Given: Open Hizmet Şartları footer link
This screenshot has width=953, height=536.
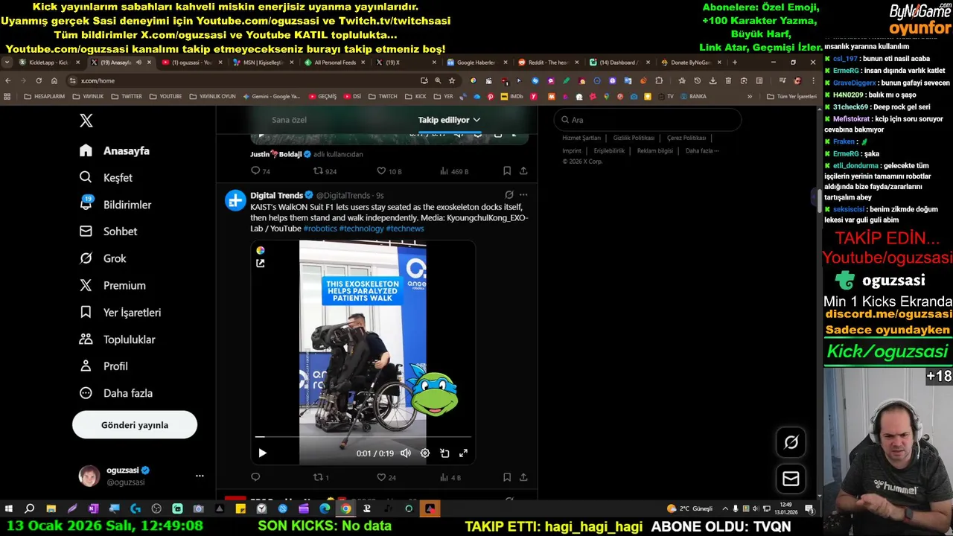Looking at the screenshot, I should tap(581, 138).
